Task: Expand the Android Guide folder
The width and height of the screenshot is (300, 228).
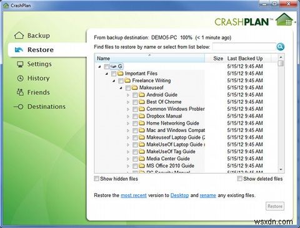Action: [x=128, y=95]
